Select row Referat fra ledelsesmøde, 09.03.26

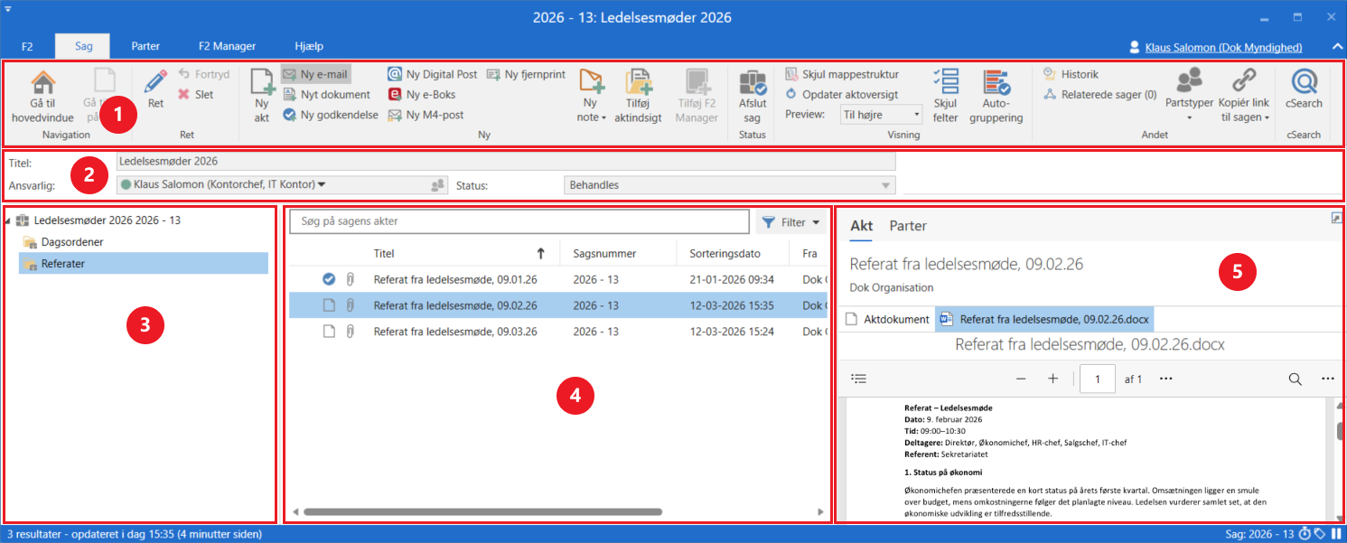(557, 332)
